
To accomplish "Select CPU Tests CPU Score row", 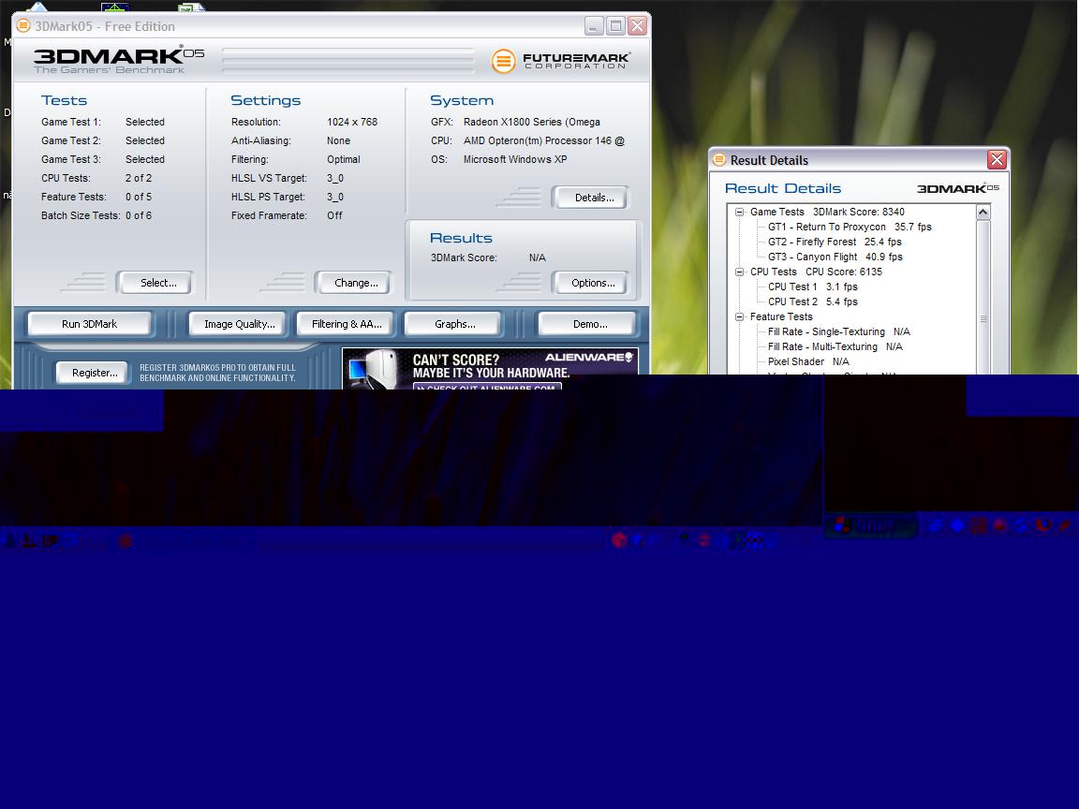I will [816, 272].
